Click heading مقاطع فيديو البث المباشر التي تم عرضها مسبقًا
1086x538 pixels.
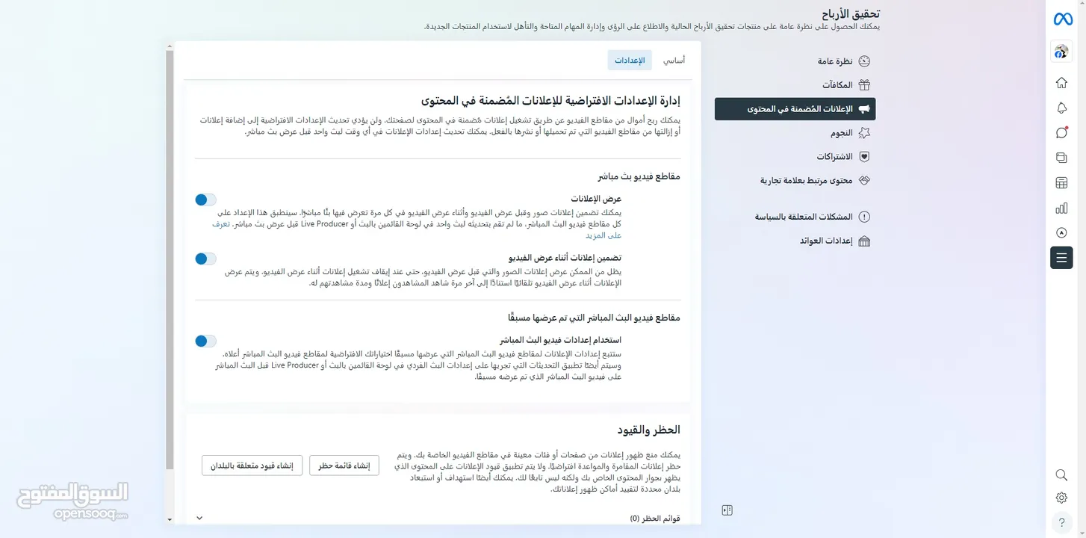tap(594, 318)
